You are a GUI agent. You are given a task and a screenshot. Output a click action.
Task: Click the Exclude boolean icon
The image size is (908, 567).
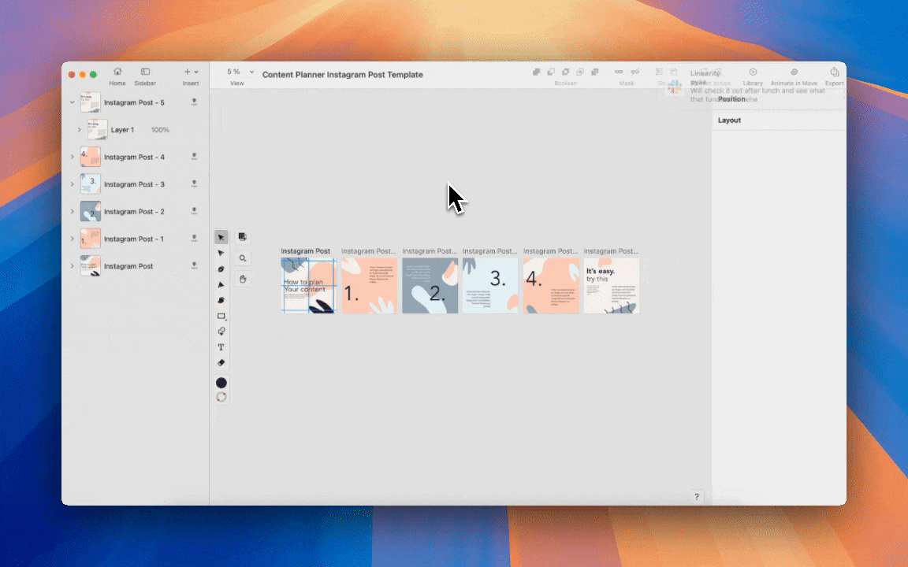coord(594,72)
